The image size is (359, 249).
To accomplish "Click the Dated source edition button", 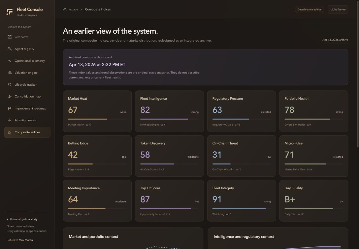I will [x=310, y=10].
